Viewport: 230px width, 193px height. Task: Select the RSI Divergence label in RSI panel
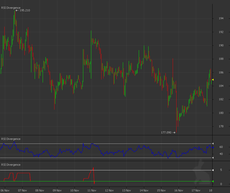coord(11,139)
